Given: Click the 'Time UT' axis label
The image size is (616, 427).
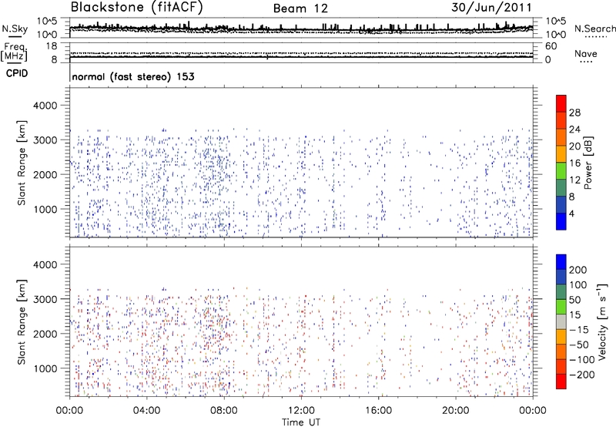Looking at the screenshot, I should [x=301, y=422].
